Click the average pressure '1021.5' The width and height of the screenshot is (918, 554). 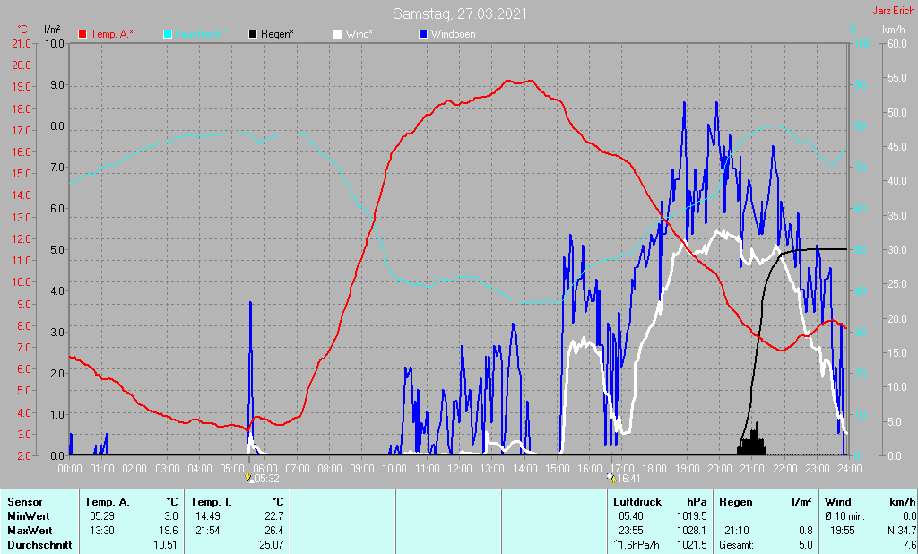coord(692,545)
